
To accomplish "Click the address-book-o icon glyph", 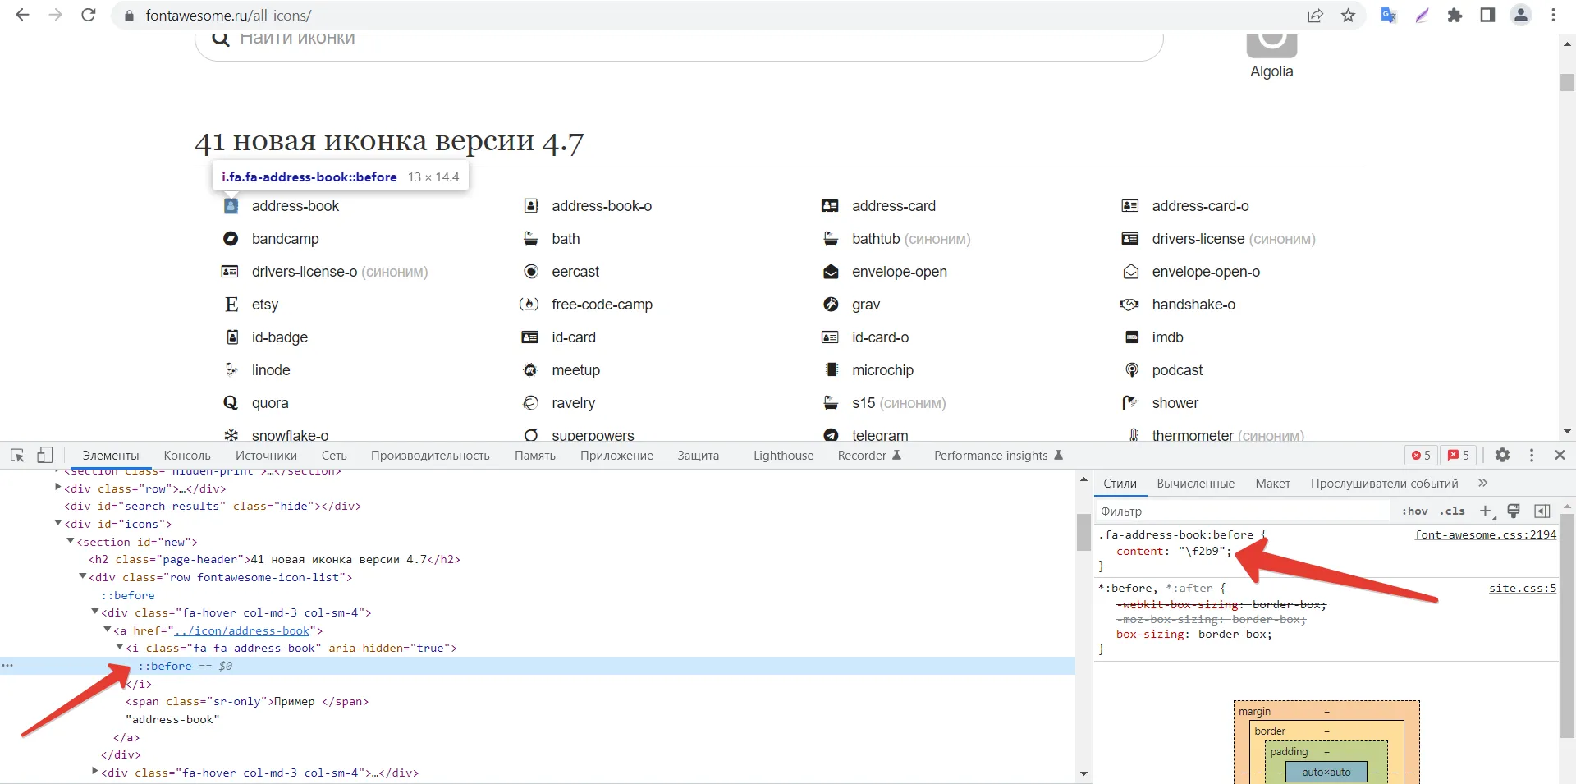I will coord(531,206).
